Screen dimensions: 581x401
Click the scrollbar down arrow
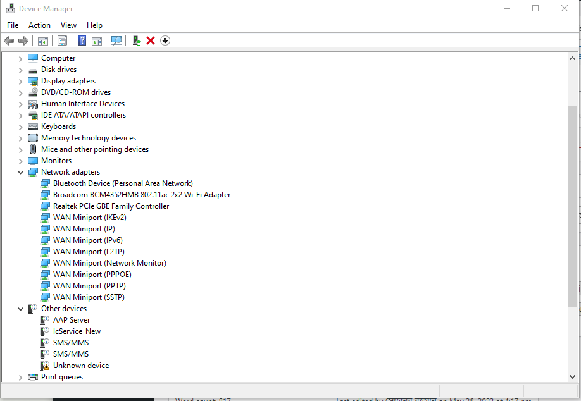pyautogui.click(x=572, y=377)
